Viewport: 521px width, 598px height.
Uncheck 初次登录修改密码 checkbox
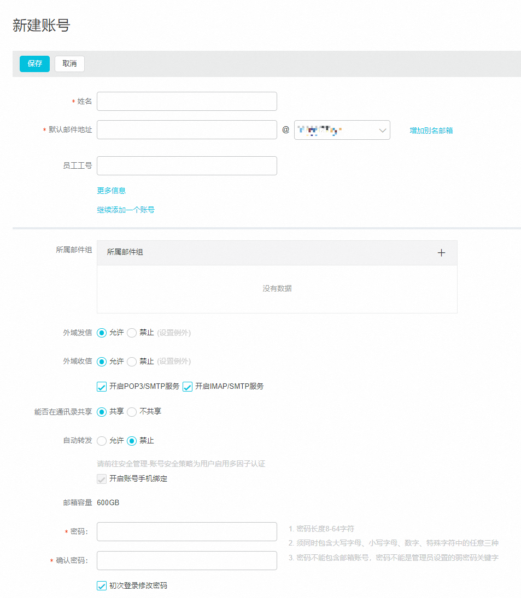click(x=102, y=586)
